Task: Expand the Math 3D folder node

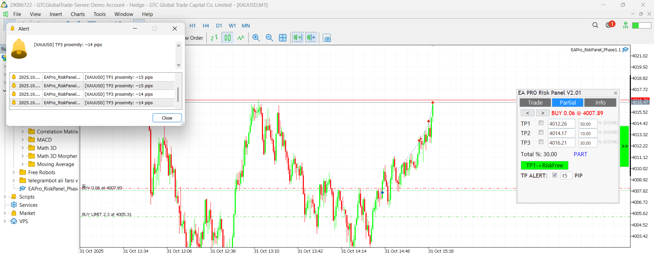Action: point(22,148)
